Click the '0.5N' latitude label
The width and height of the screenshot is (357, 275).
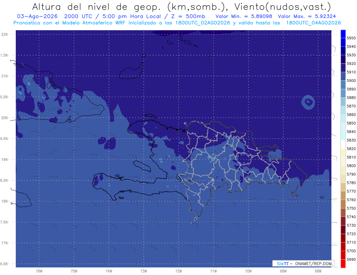[x=4, y=97]
